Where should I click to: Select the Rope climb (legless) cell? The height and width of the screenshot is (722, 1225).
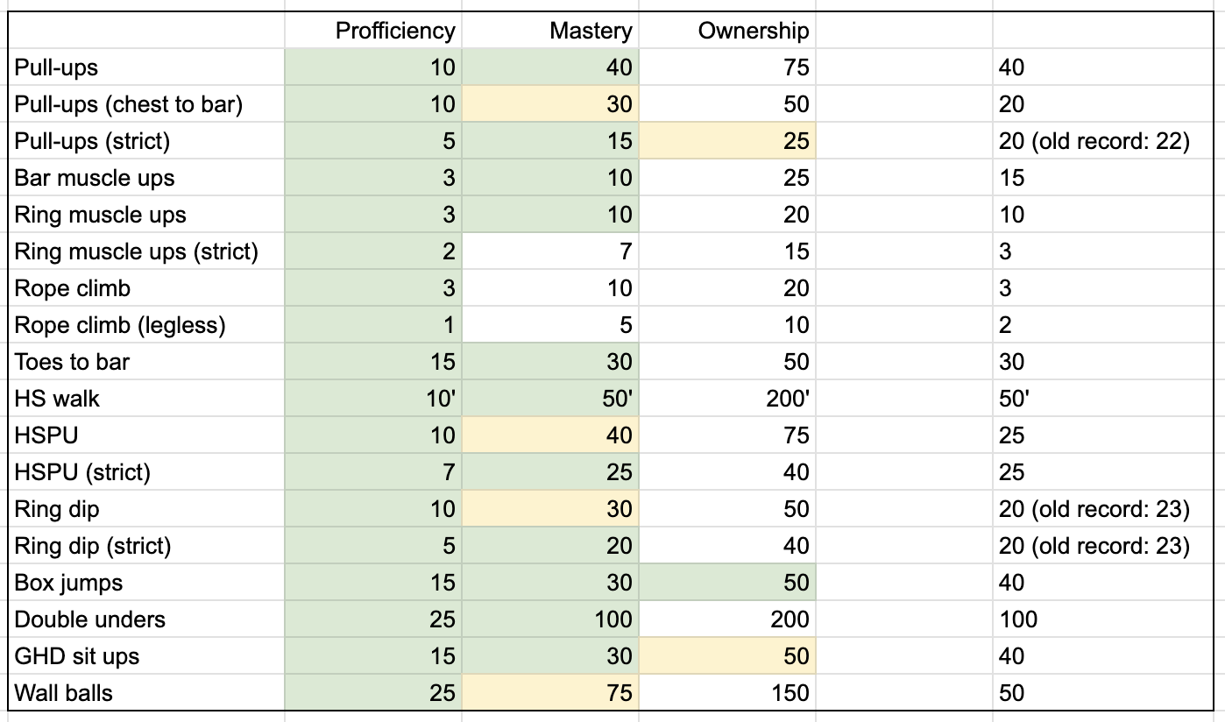point(120,325)
